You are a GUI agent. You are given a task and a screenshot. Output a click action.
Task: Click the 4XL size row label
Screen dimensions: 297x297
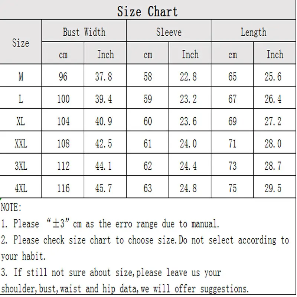[x=21, y=188]
